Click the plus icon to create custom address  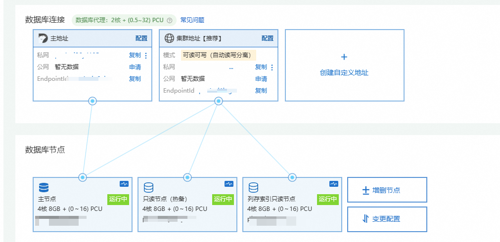(344, 57)
